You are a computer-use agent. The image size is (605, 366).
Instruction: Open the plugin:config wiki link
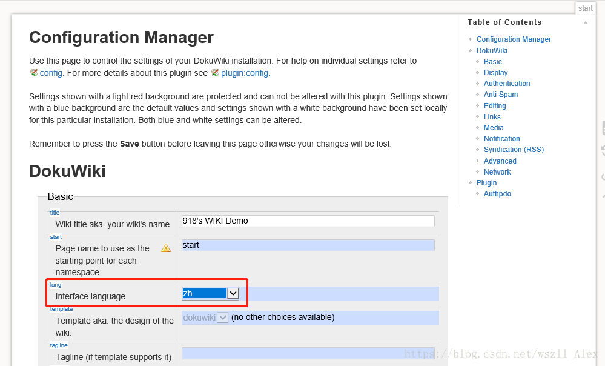point(245,73)
